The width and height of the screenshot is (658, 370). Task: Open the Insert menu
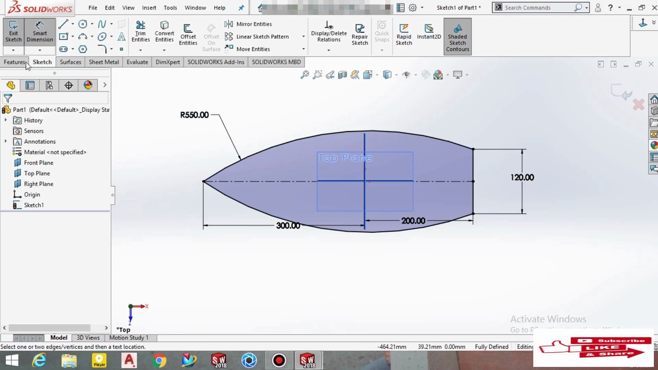point(149,8)
